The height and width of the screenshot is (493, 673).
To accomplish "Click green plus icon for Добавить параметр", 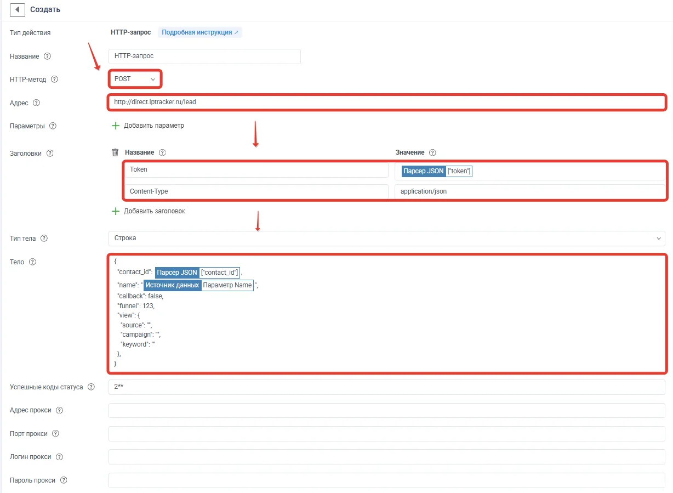I will [x=116, y=126].
